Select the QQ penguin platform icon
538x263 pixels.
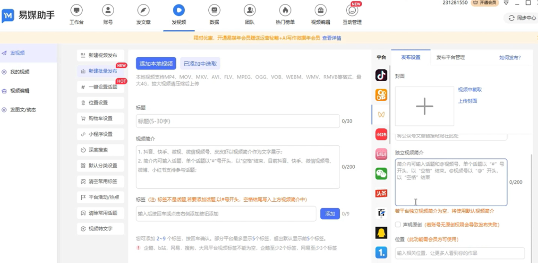click(381, 233)
